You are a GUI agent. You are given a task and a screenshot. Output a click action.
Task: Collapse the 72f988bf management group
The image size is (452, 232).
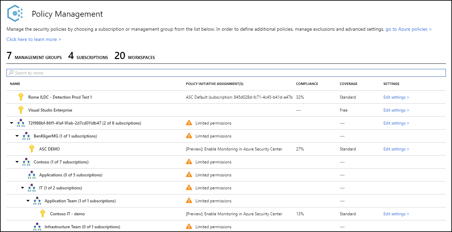pos(12,123)
